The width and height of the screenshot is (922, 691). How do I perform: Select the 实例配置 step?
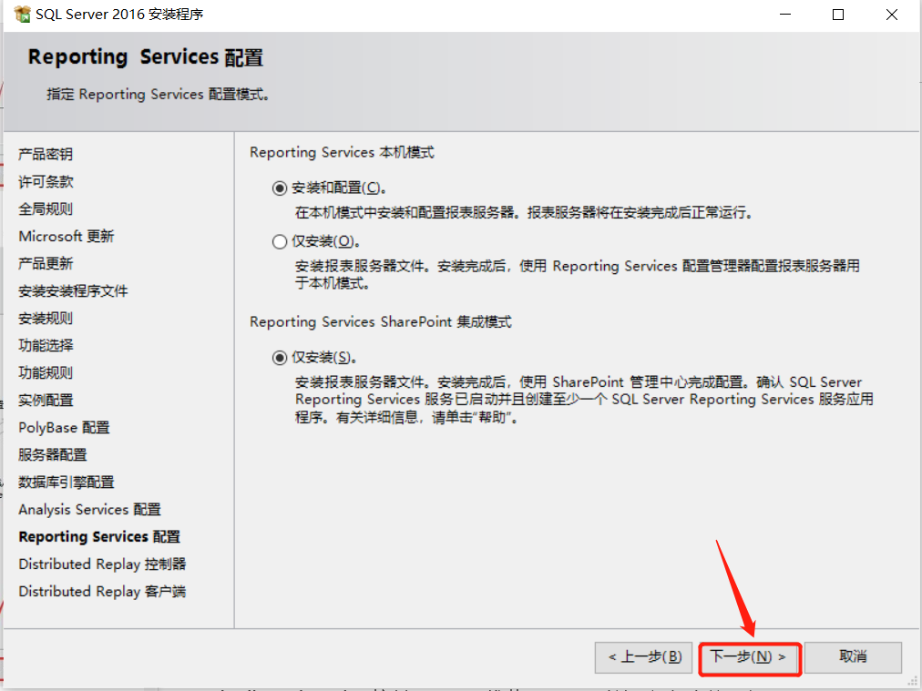pos(42,400)
